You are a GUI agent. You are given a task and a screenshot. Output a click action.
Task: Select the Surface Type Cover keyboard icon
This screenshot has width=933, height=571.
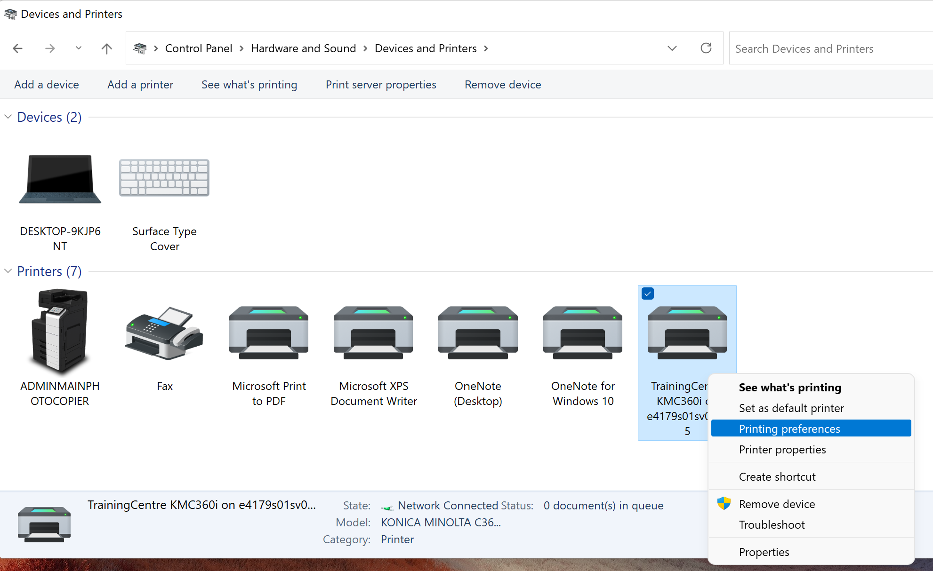coord(164,178)
